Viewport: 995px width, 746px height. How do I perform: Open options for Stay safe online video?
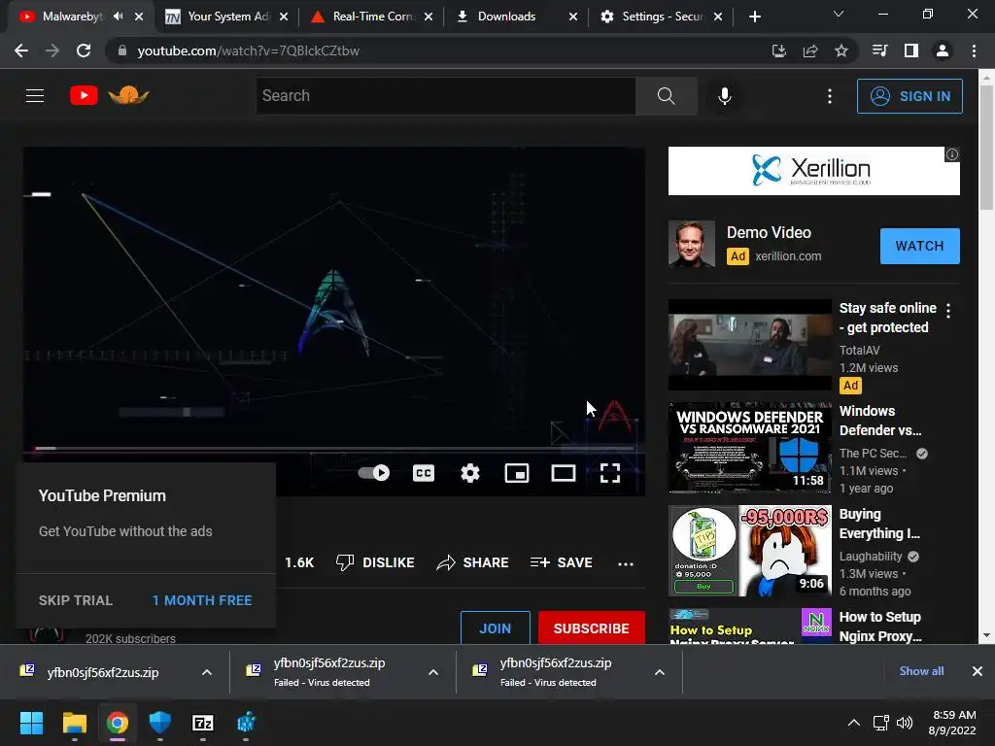click(948, 311)
